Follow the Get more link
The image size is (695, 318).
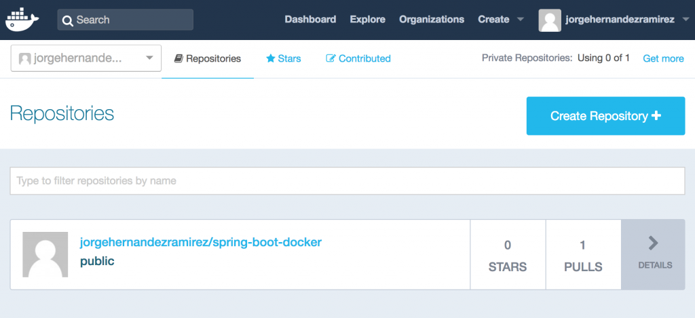pos(663,58)
